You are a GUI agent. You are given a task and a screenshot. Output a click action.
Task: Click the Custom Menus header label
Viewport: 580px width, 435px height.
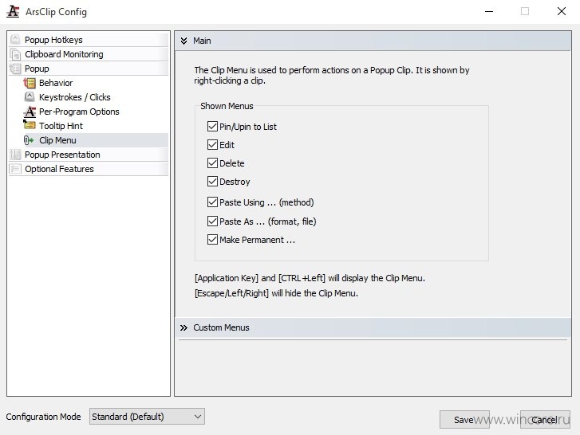[x=221, y=327]
